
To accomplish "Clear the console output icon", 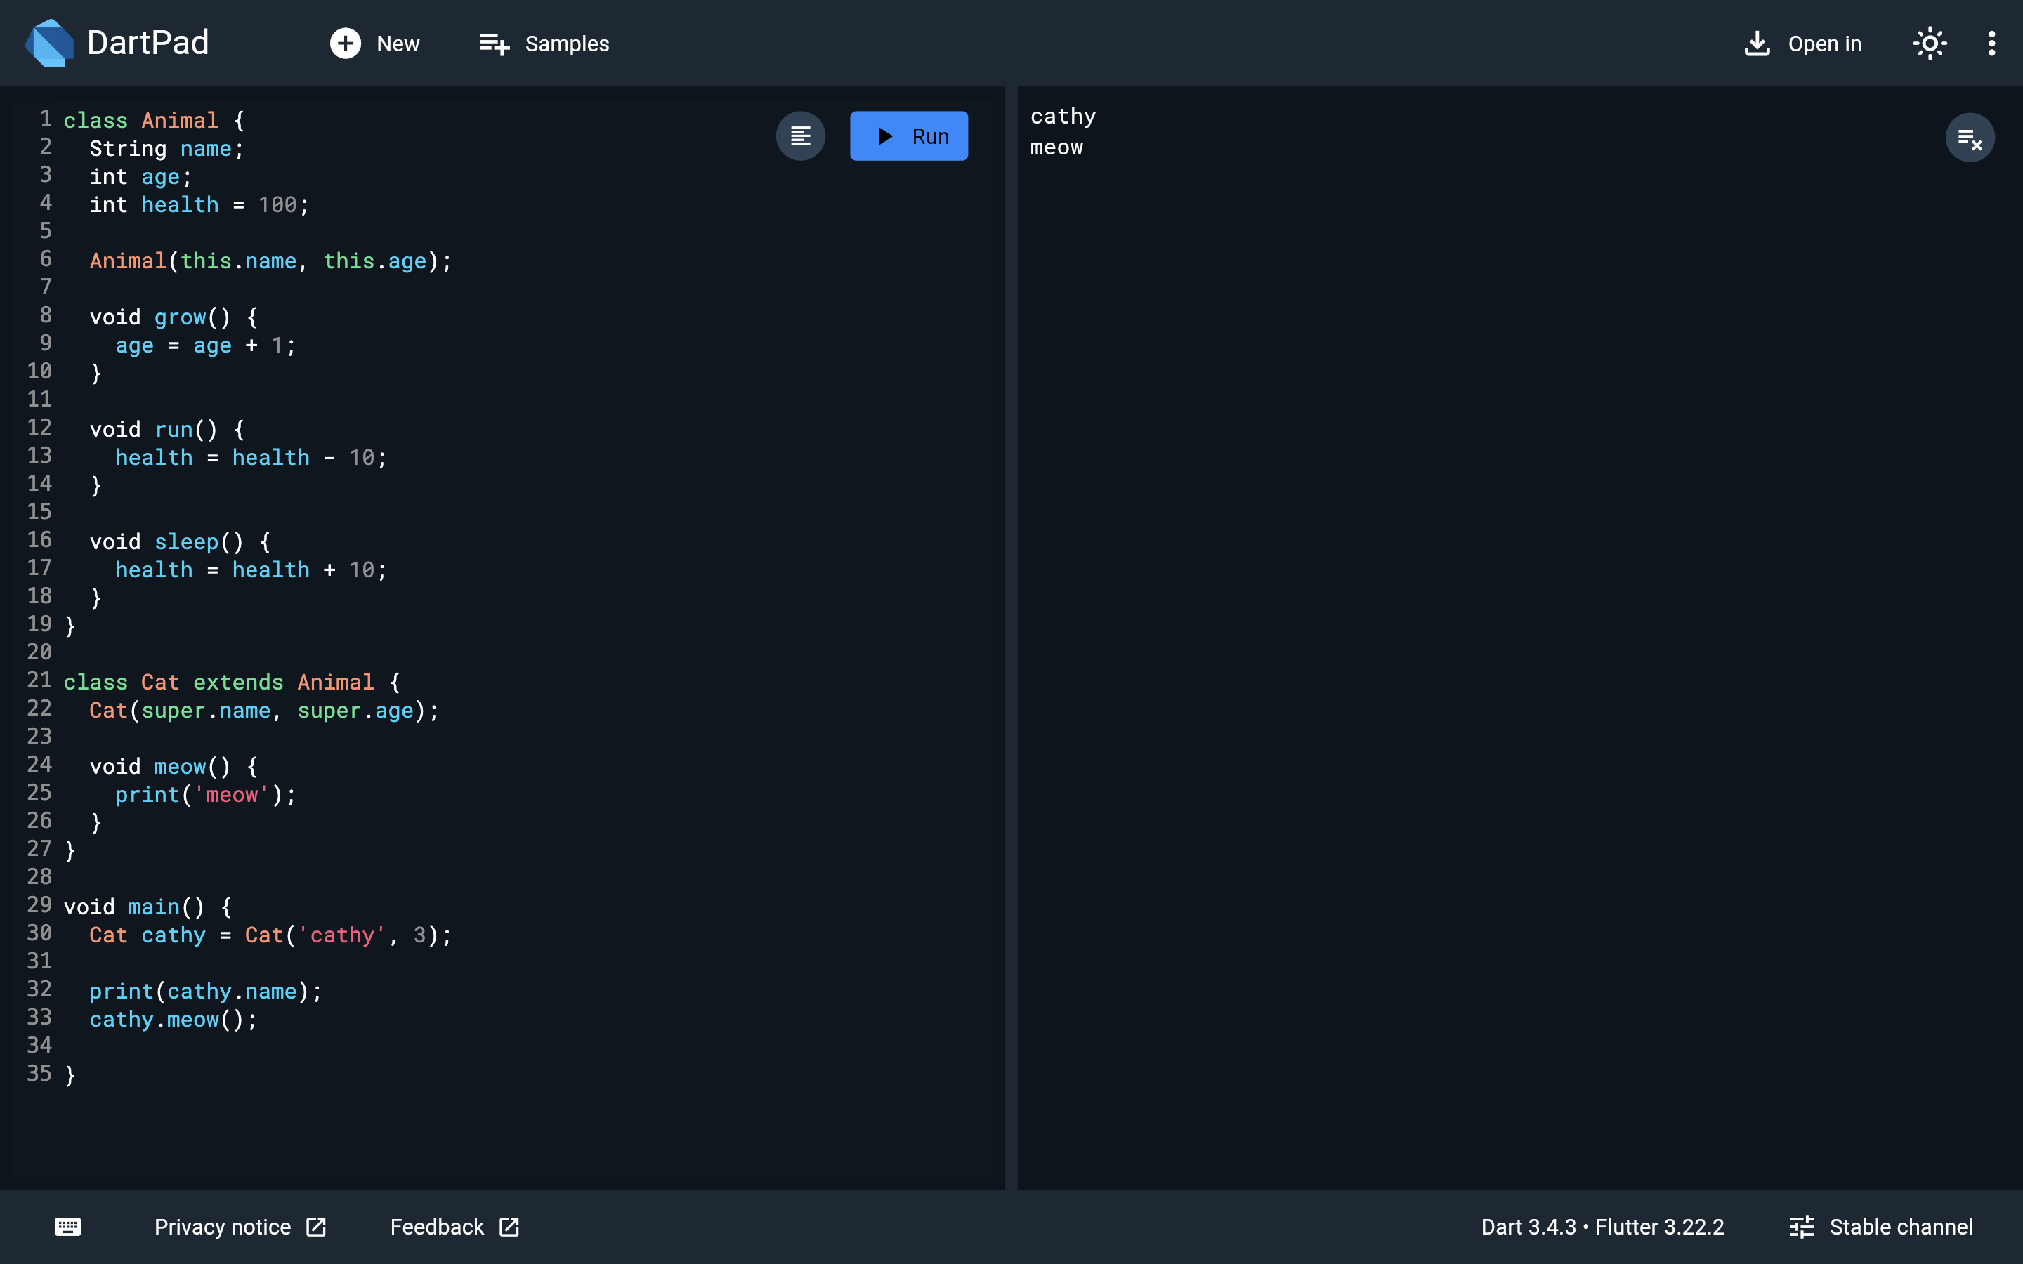I will pyautogui.click(x=1970, y=138).
